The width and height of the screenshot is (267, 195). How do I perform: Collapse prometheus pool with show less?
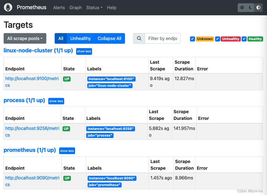pyautogui.click(x=67, y=151)
